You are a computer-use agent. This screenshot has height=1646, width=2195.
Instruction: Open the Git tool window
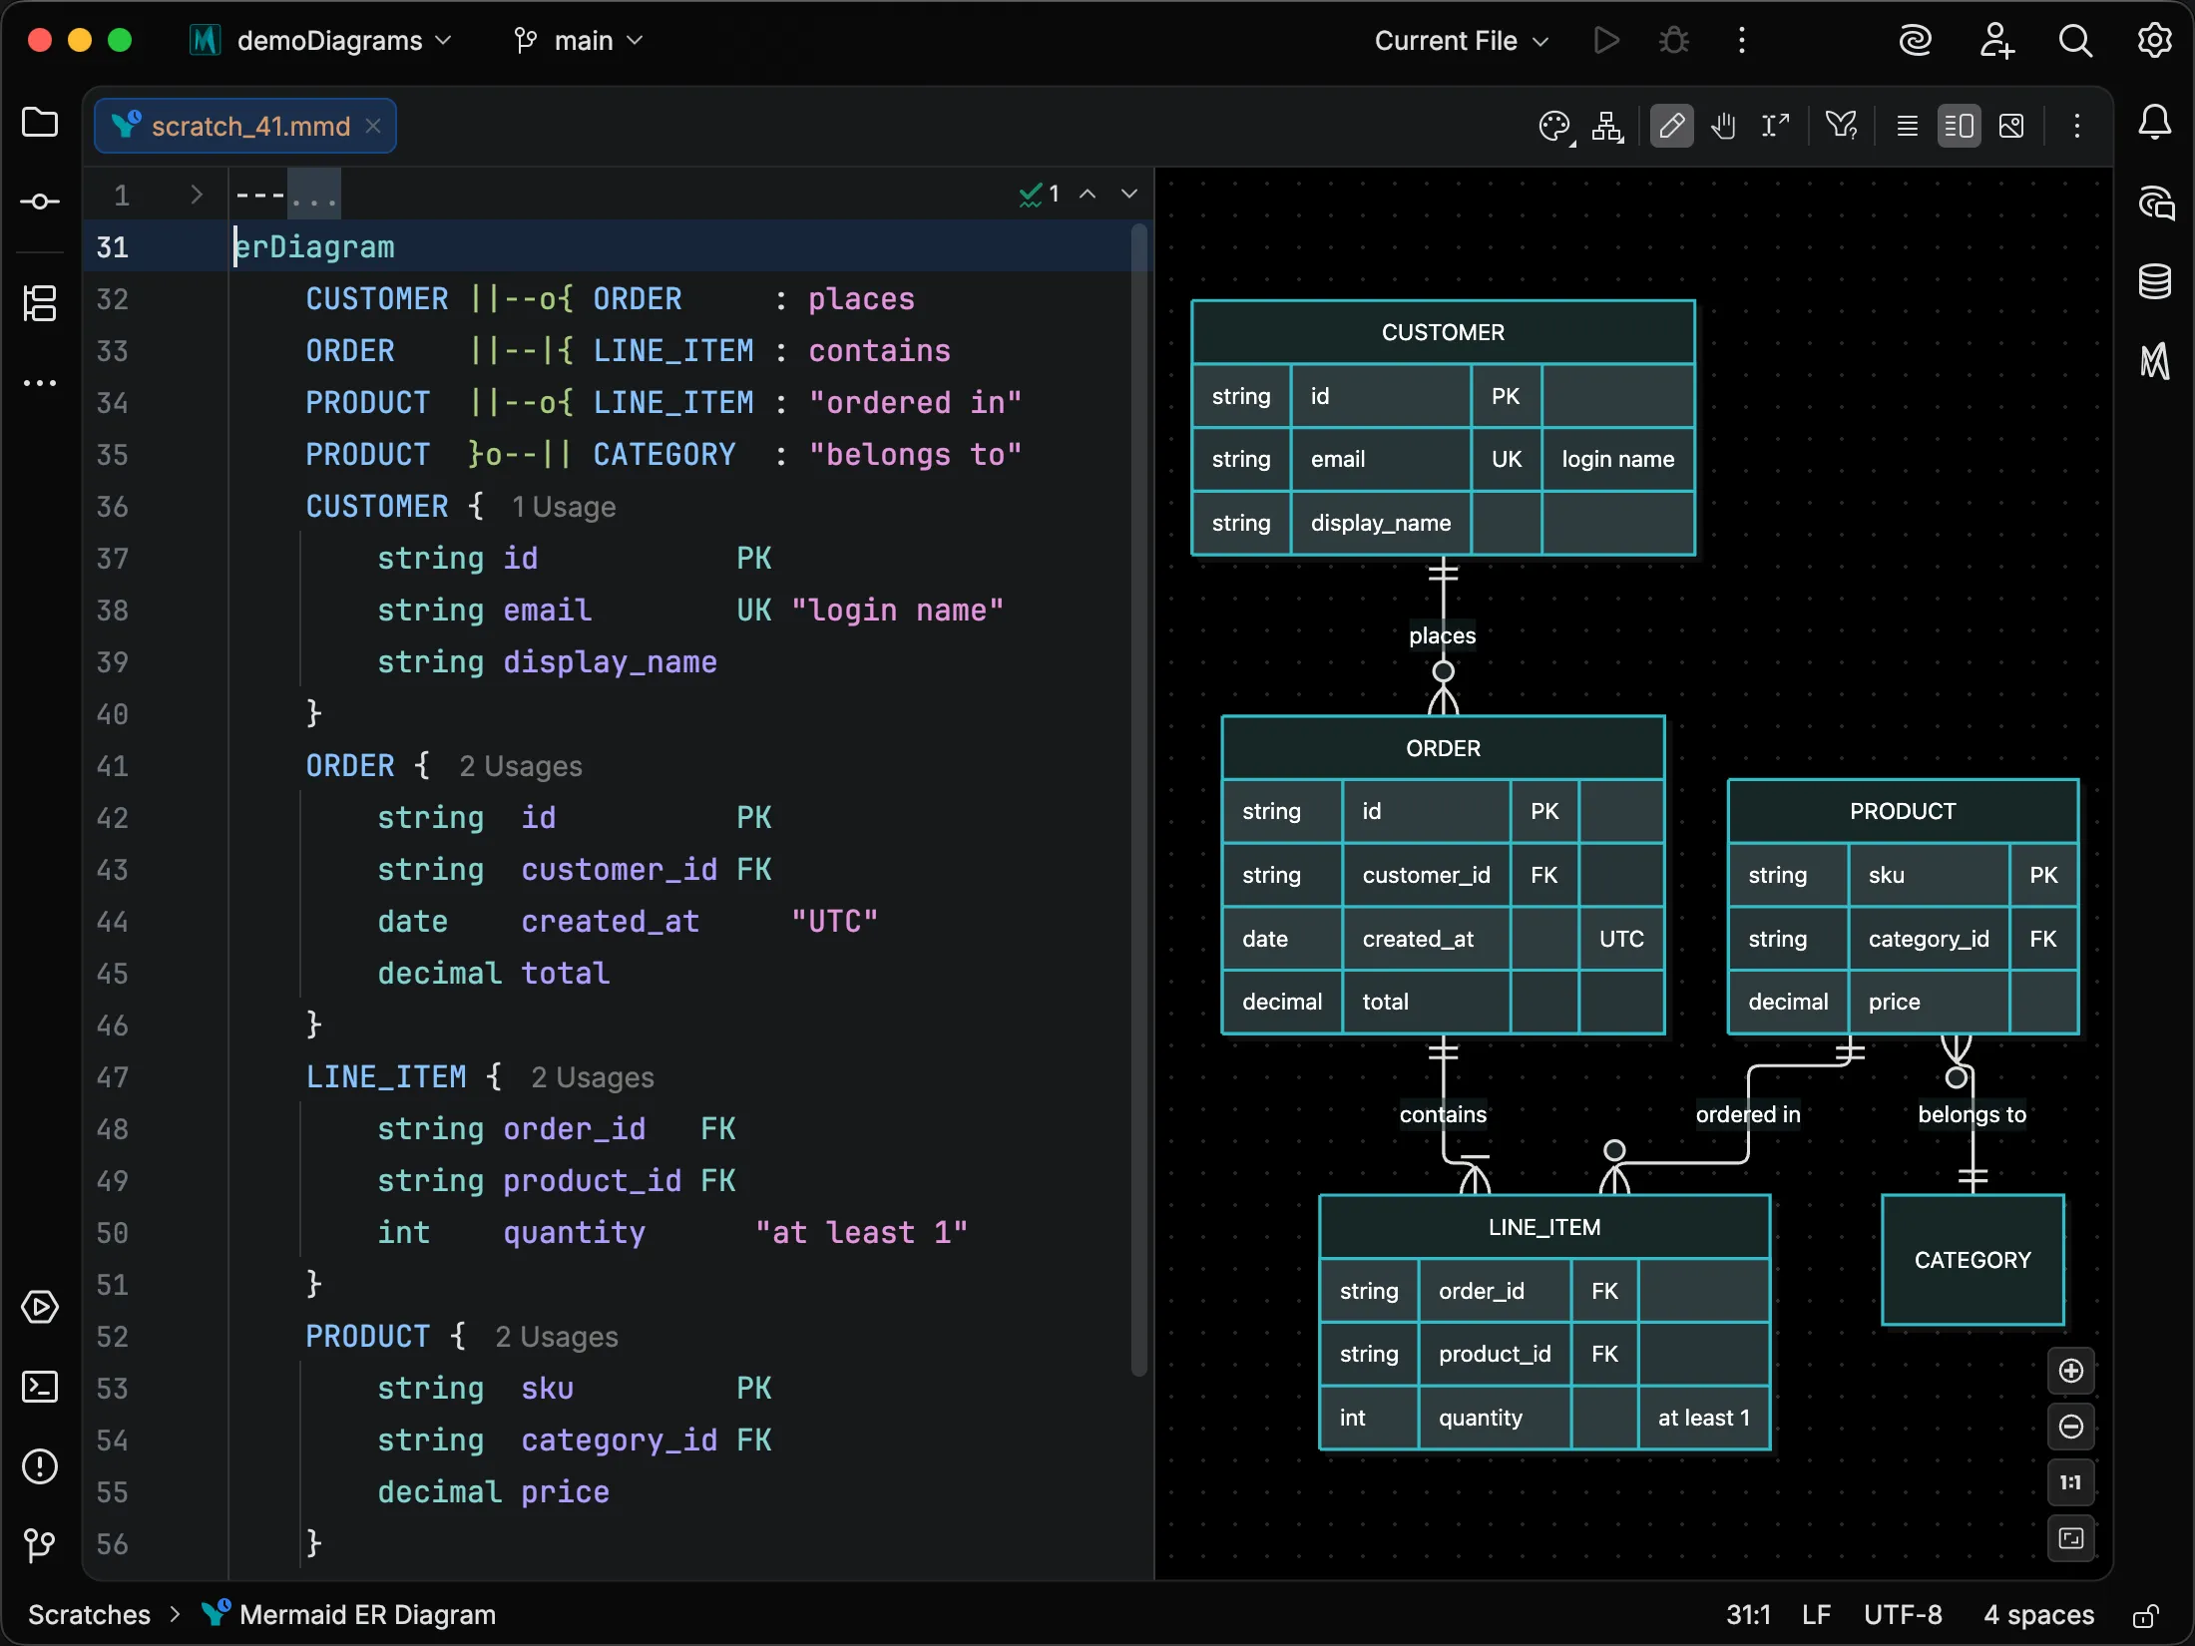[40, 1546]
